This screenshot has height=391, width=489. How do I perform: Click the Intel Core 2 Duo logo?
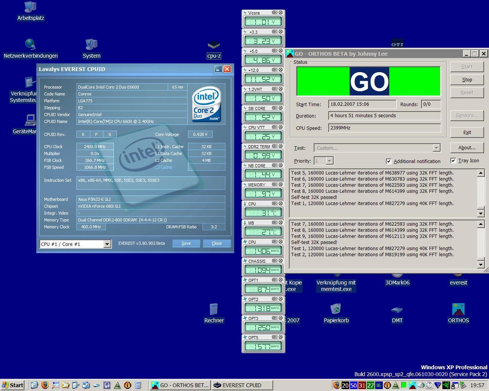coord(207,104)
